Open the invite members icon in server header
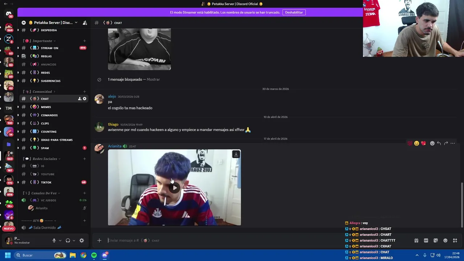This screenshot has height=261, width=464. (85, 23)
